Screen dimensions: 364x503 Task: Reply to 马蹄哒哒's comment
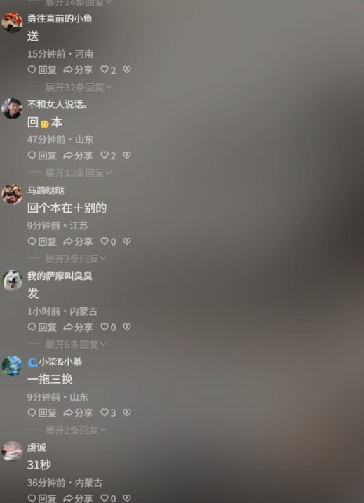42,241
